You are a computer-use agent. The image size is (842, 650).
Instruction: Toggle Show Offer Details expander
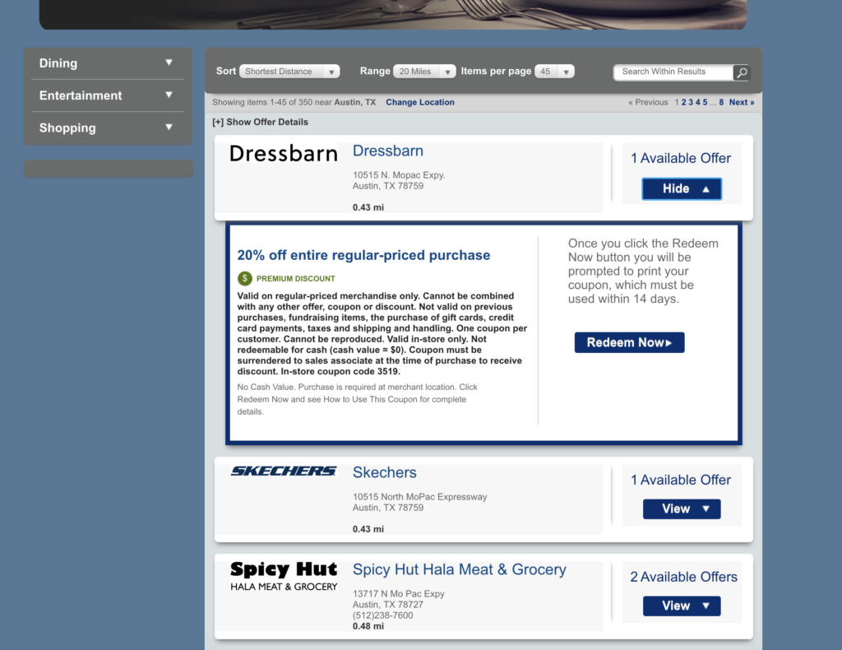coord(260,122)
